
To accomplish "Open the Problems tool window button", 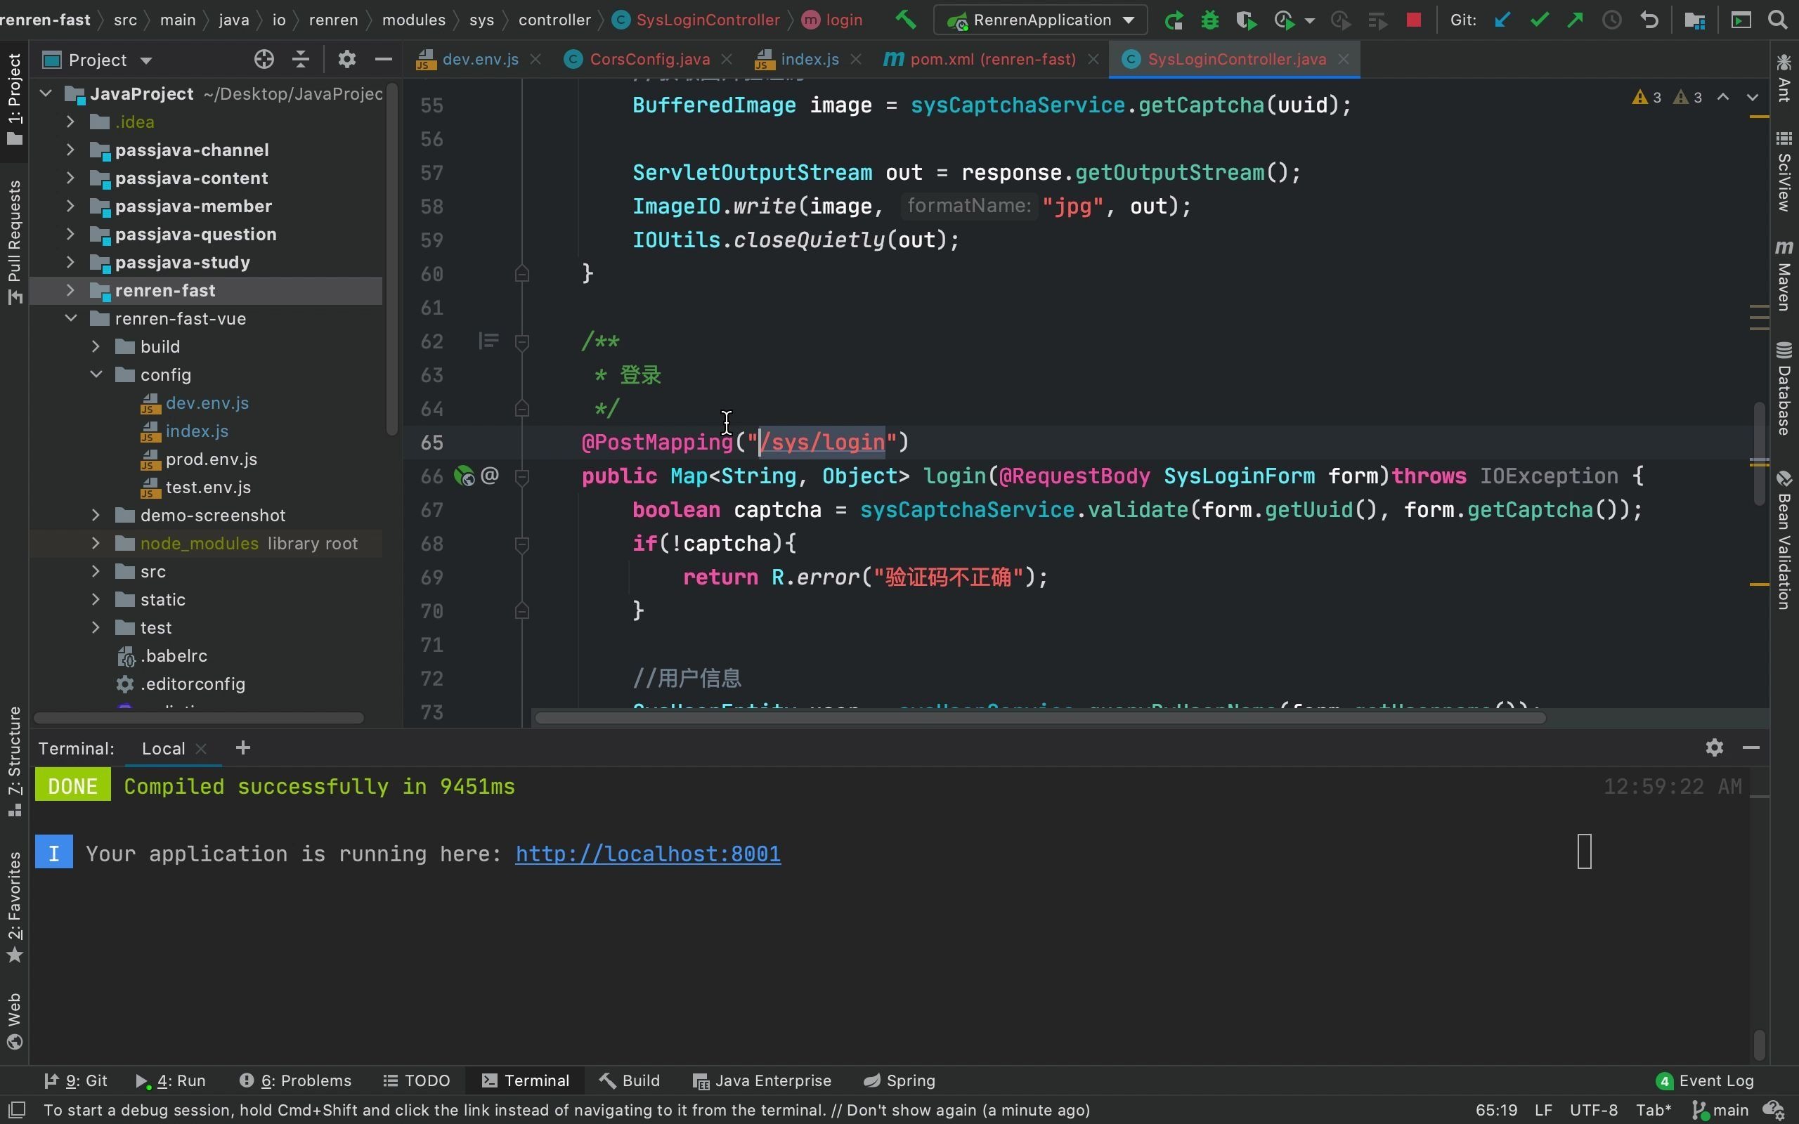I will pyautogui.click(x=296, y=1080).
